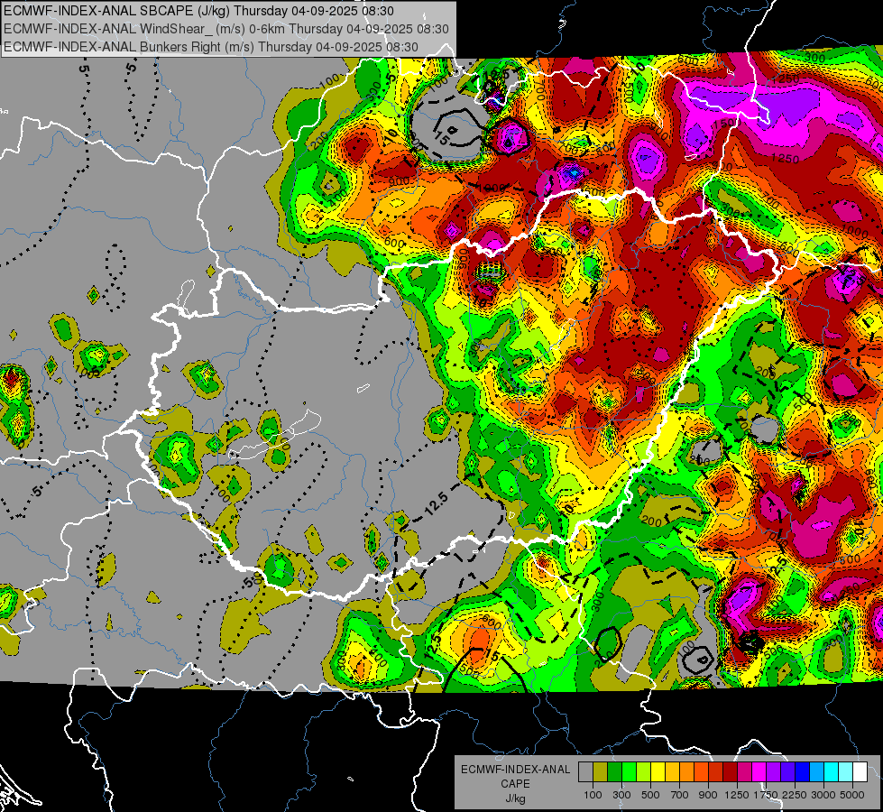Screen dimensions: 883x812
Task: Select the yellow legend swatch
Action: [658, 771]
